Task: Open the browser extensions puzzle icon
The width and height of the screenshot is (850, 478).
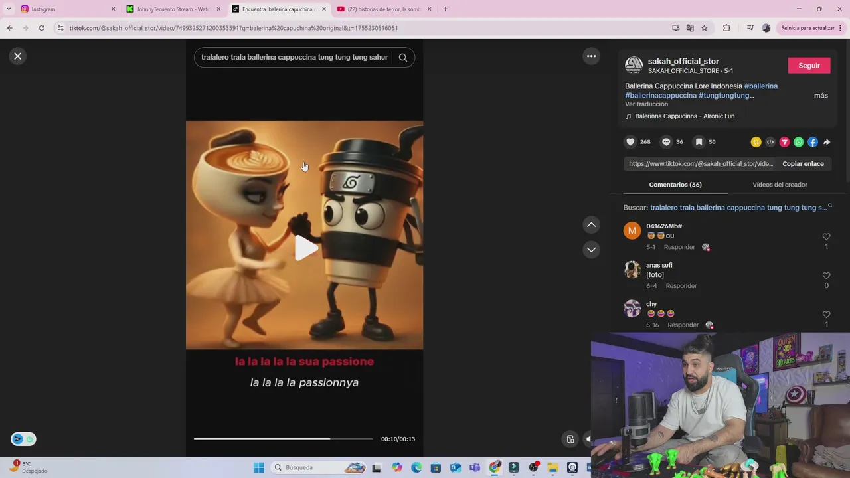Action: [726, 28]
